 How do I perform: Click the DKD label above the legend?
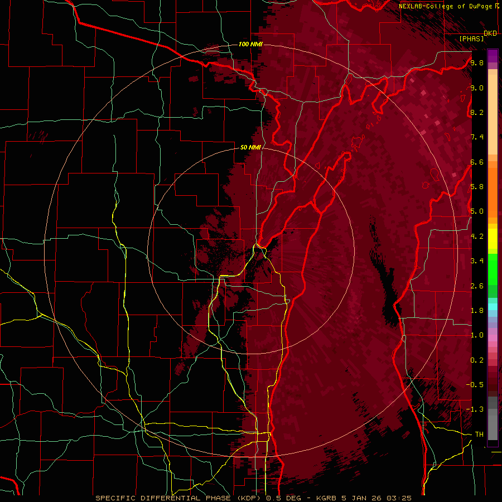[x=490, y=33]
